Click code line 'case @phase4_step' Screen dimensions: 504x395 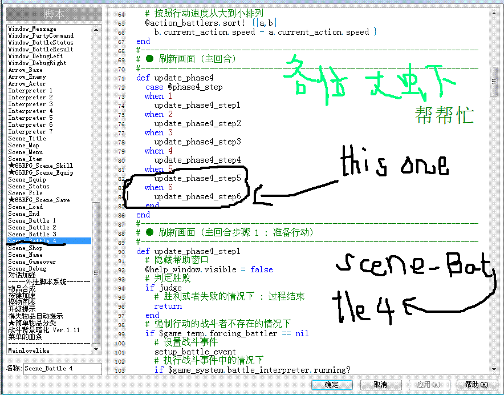pyautogui.click(x=184, y=87)
